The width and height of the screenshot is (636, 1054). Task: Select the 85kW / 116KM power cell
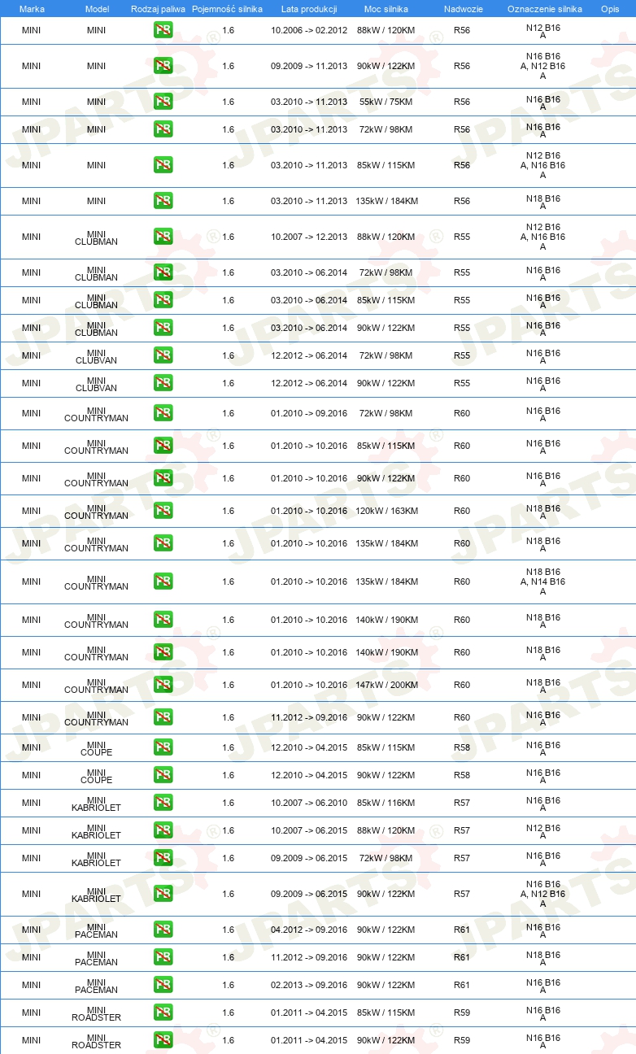point(386,803)
